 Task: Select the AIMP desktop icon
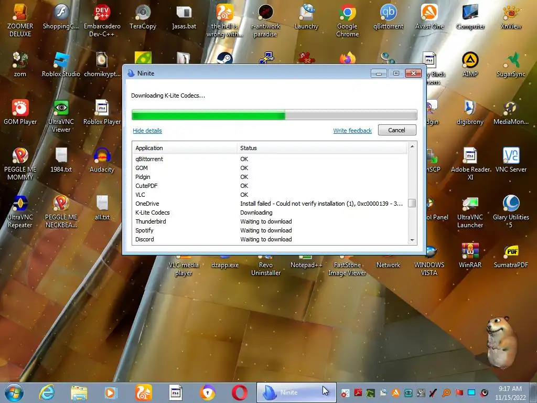(470, 65)
